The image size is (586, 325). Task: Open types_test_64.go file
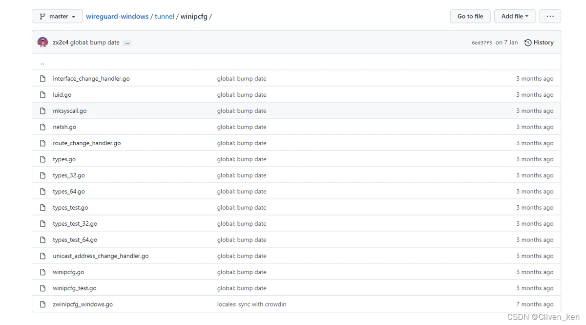75,240
